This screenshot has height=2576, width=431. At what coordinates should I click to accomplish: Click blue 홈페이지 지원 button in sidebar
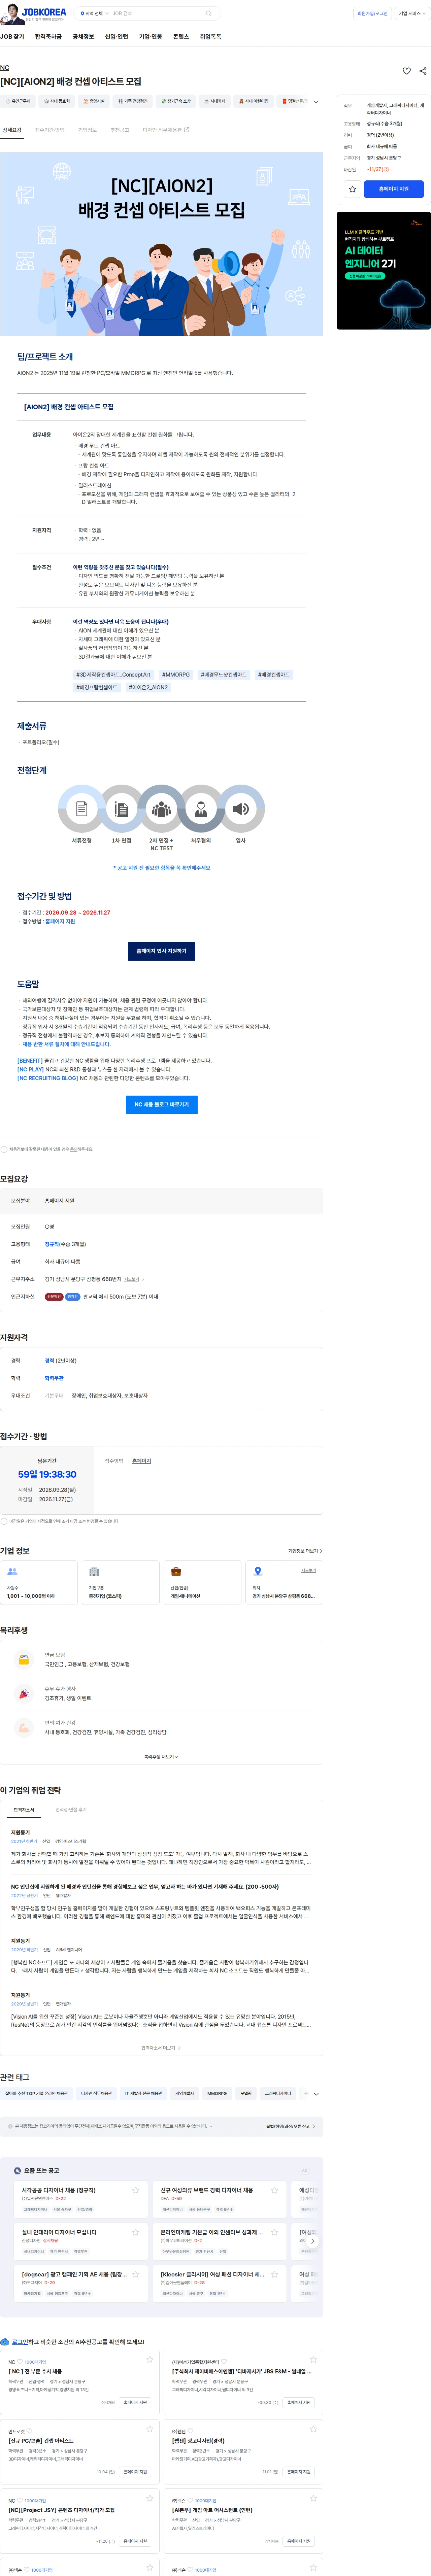[x=394, y=189]
